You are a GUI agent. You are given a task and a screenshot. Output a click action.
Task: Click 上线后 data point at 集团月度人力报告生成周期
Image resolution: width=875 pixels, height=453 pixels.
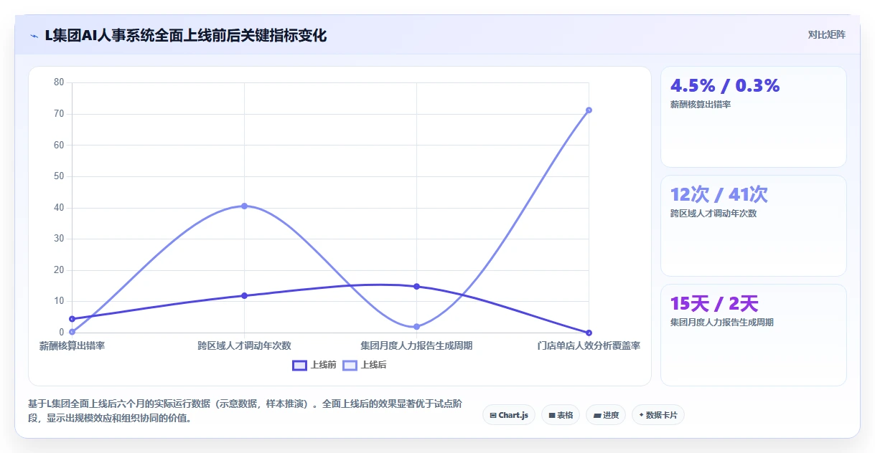[x=416, y=327]
